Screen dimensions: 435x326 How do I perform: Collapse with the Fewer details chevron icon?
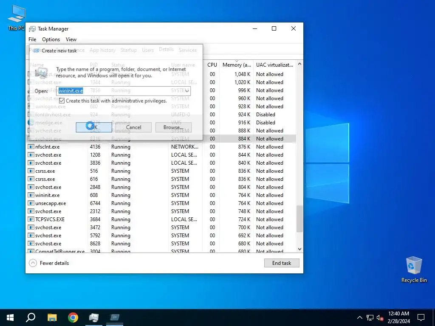tap(33, 263)
